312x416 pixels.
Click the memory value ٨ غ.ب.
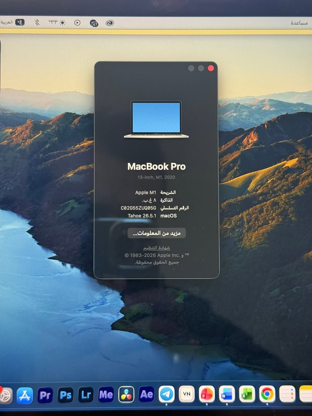pos(149,200)
